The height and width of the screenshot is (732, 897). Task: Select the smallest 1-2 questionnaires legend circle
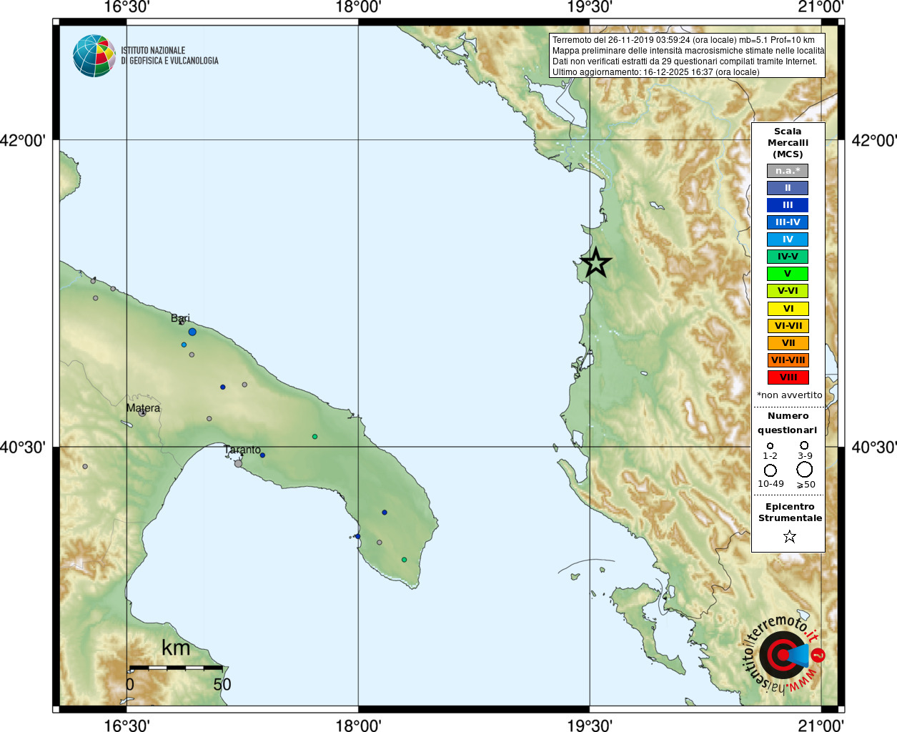tap(770, 445)
